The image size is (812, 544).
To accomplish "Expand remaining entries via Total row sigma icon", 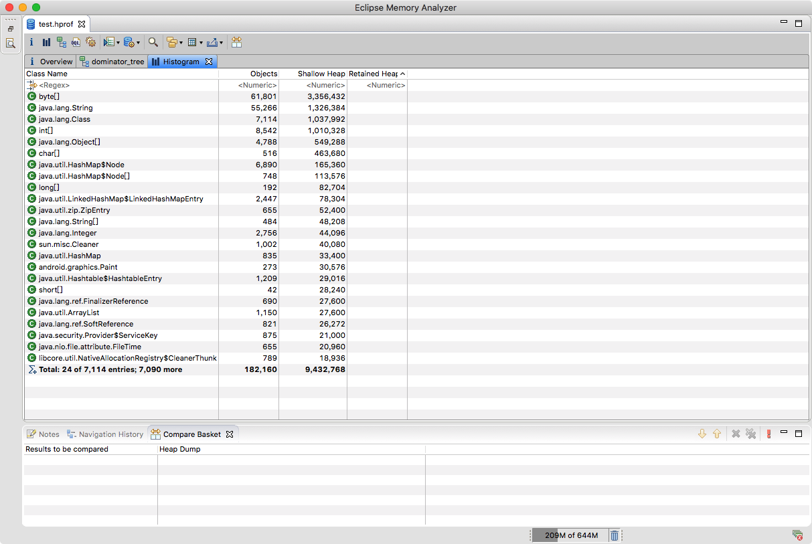I will 31,369.
